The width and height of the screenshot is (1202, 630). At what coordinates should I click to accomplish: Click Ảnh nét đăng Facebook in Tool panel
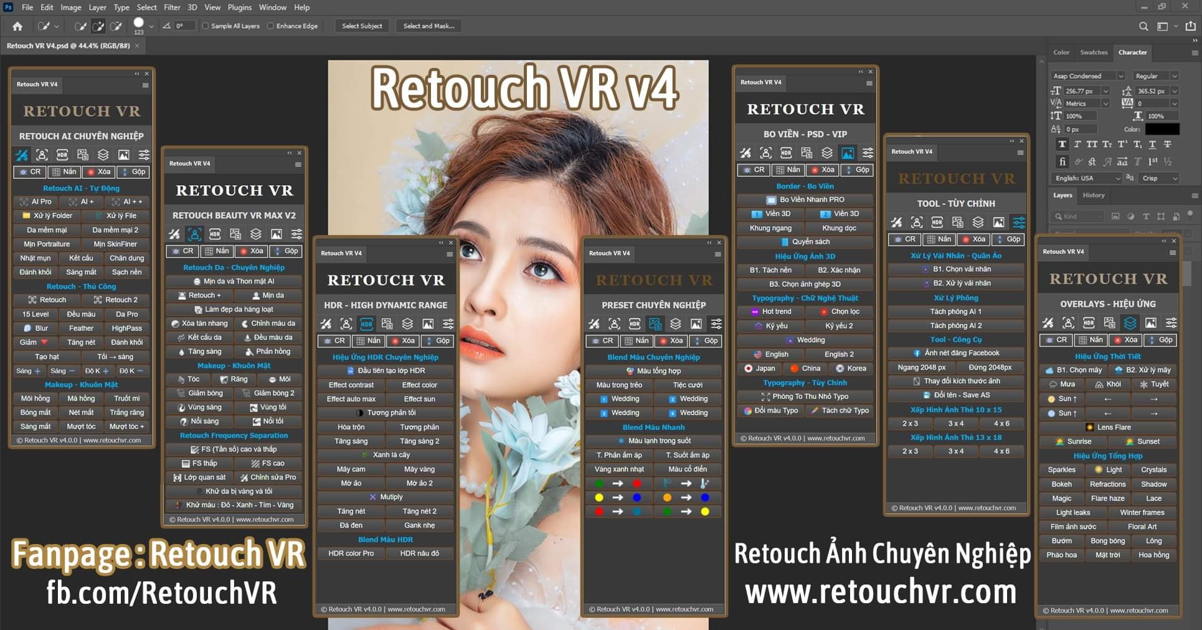956,353
